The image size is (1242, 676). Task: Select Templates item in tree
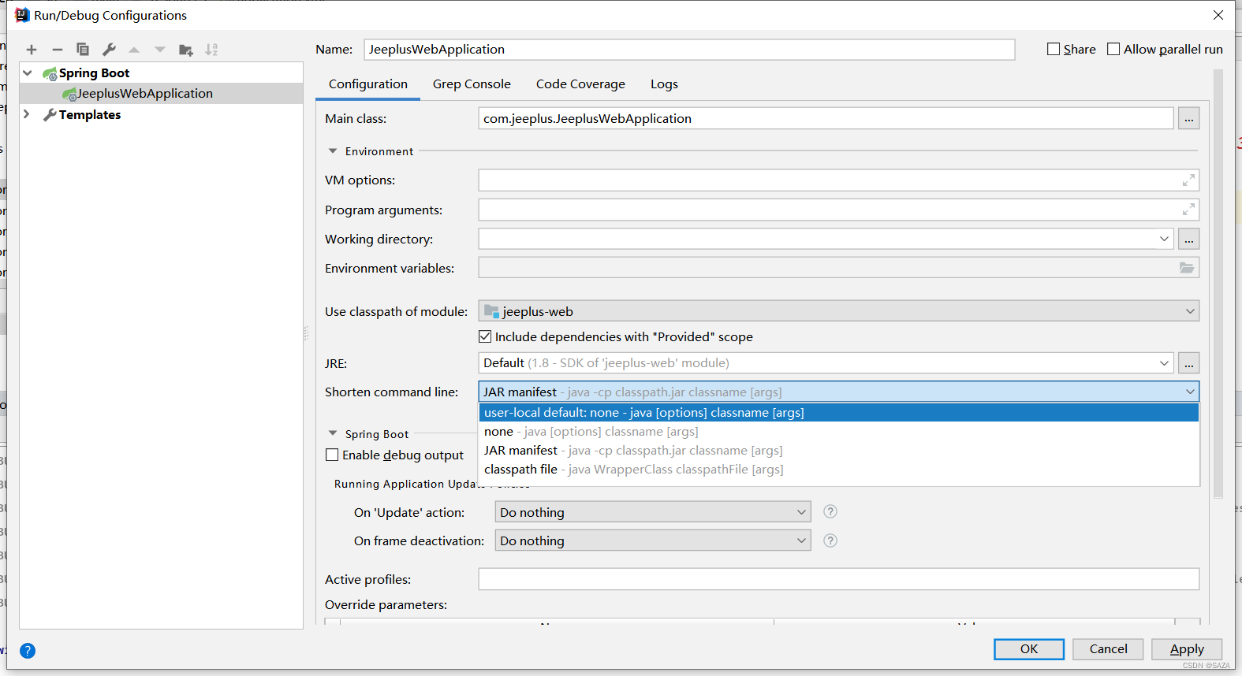click(89, 114)
